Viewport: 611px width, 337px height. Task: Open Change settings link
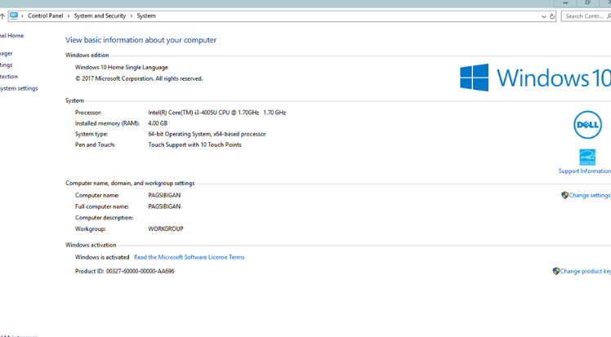(x=590, y=195)
